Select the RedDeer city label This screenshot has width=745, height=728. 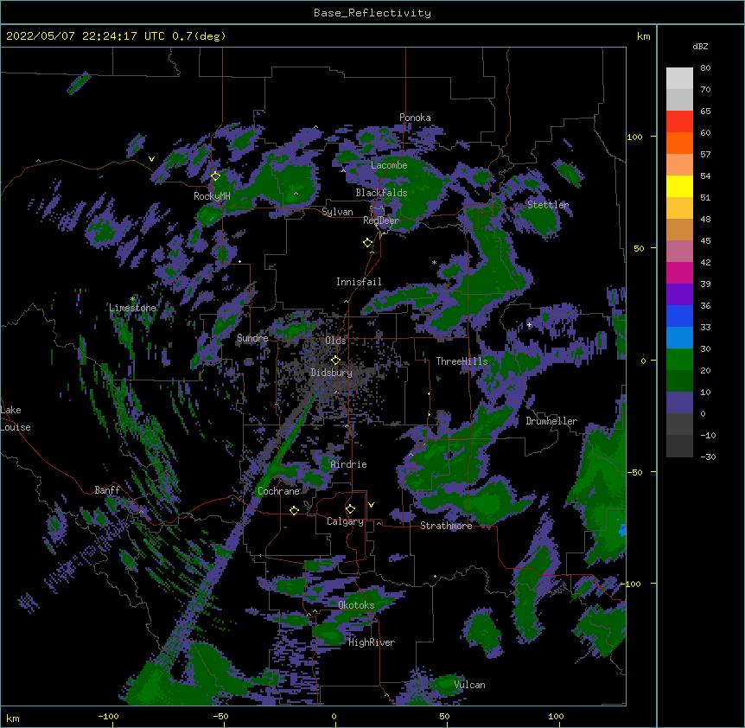(x=381, y=220)
